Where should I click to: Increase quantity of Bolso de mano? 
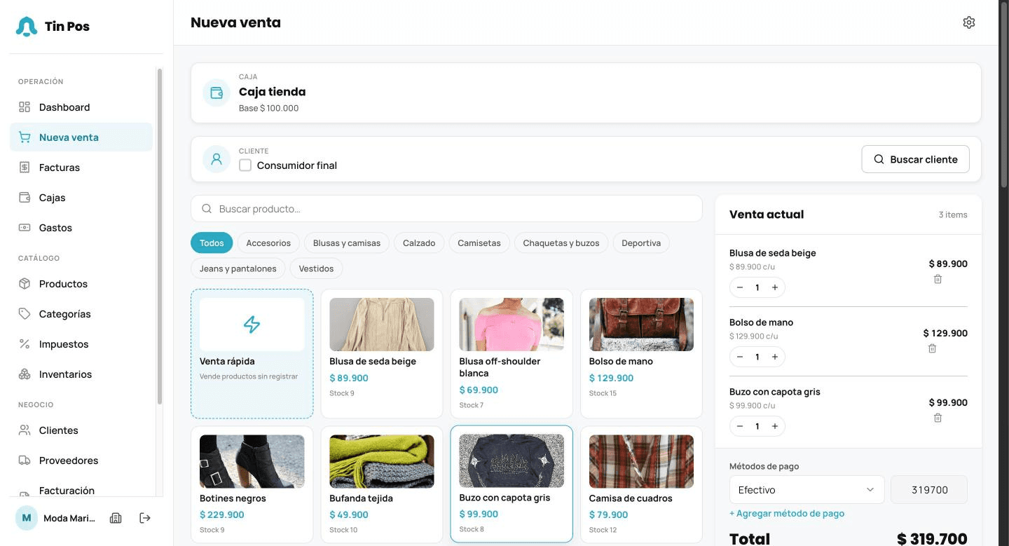click(775, 357)
